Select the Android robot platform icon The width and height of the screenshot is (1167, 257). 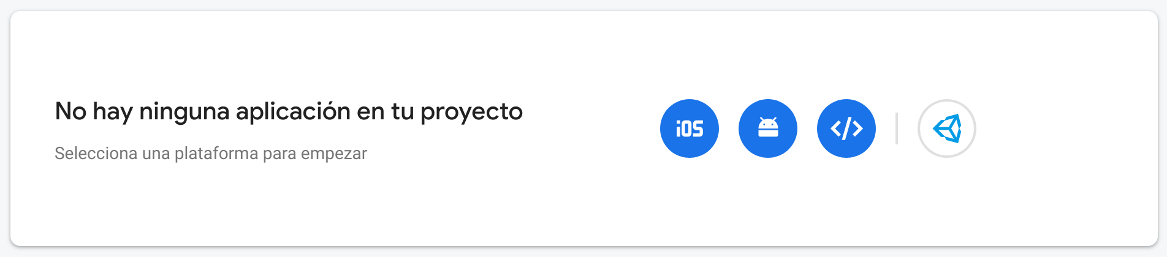click(768, 128)
